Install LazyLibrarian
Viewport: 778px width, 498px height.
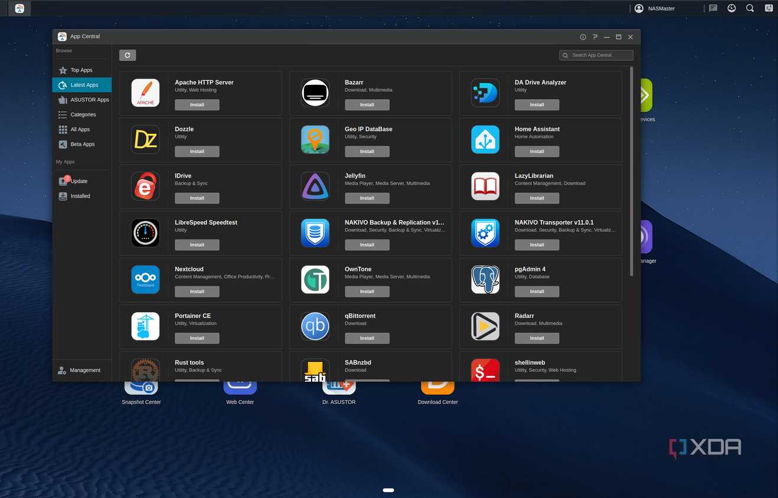click(x=537, y=198)
